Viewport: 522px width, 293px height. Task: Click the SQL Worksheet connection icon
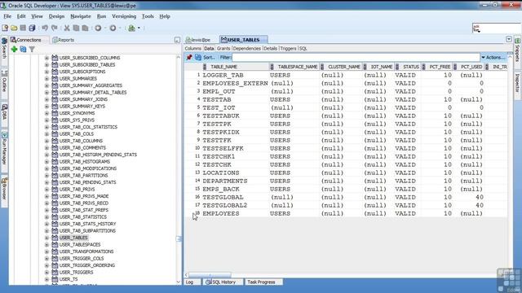click(x=132, y=28)
